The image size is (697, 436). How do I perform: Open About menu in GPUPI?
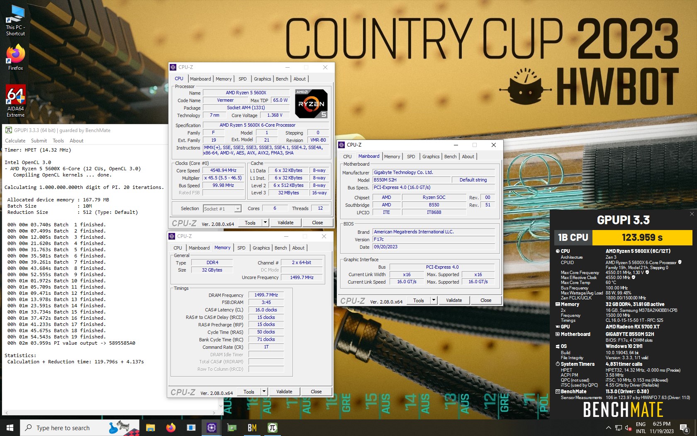pyautogui.click(x=77, y=141)
